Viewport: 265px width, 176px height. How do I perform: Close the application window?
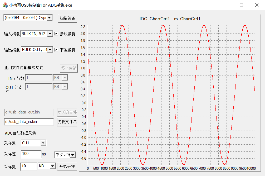[x=257, y=5]
